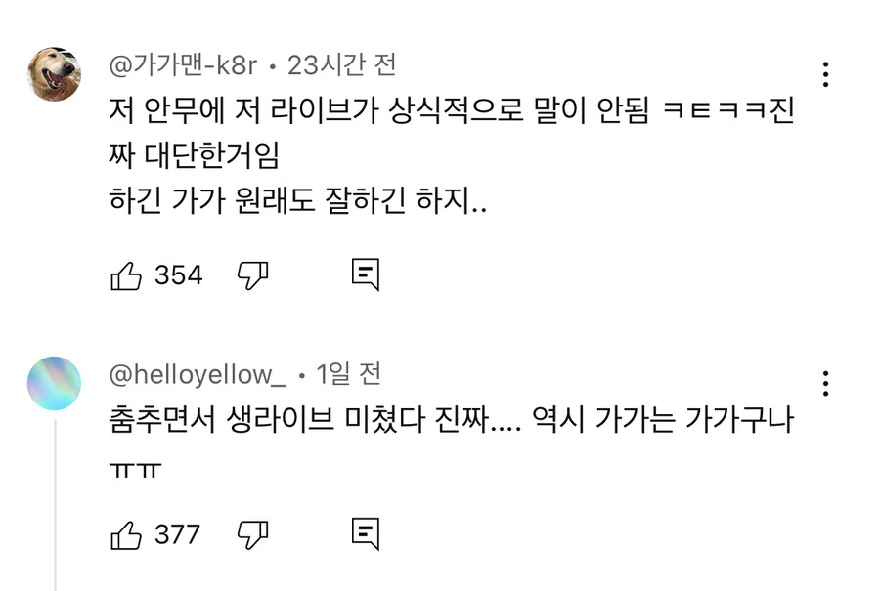Viewport: 880px width, 591px height.
Task: Click the 377 like count label
Action: (176, 533)
